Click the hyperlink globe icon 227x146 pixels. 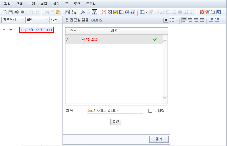point(95,12)
